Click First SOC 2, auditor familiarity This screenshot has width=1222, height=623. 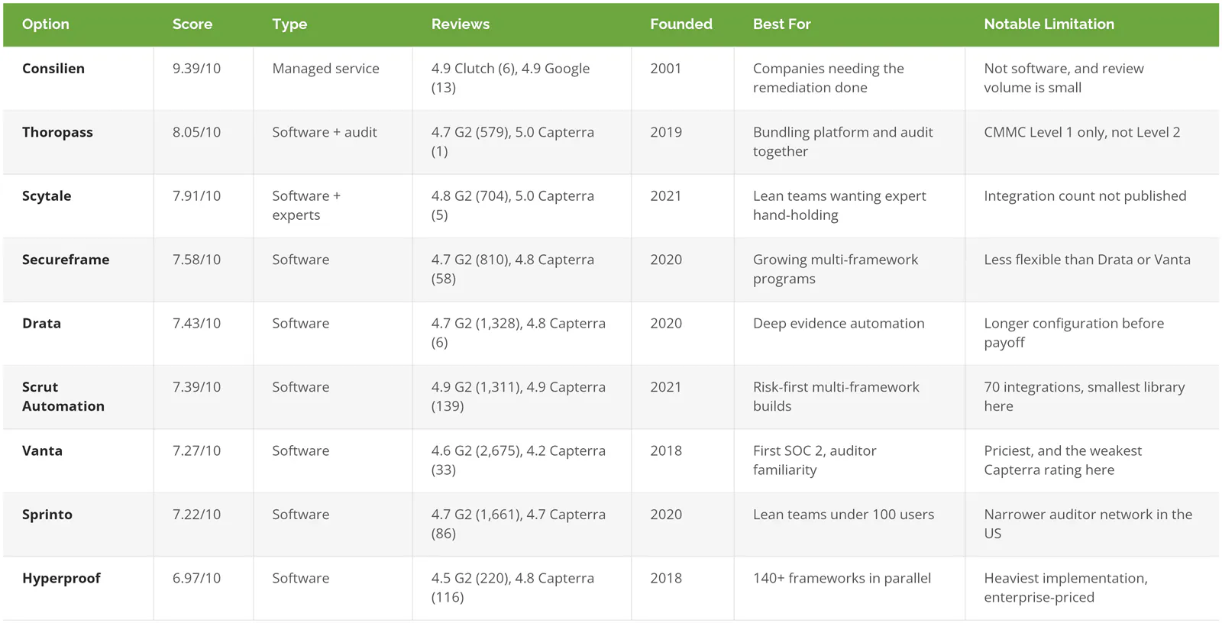pos(815,460)
